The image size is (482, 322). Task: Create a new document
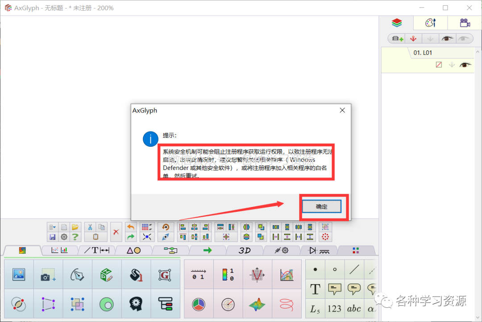click(x=64, y=227)
